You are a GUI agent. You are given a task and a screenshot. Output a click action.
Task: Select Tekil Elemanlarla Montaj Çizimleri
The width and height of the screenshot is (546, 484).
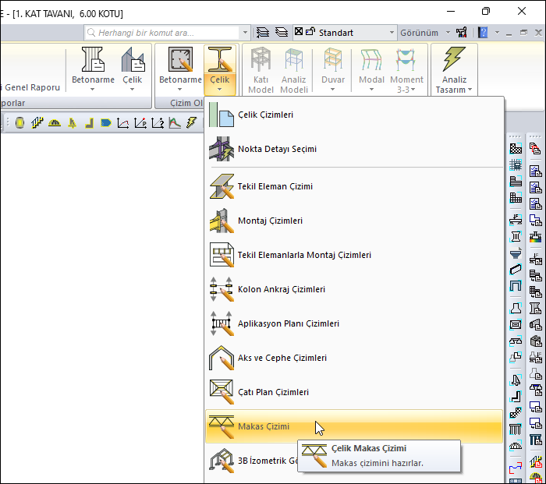354,255
